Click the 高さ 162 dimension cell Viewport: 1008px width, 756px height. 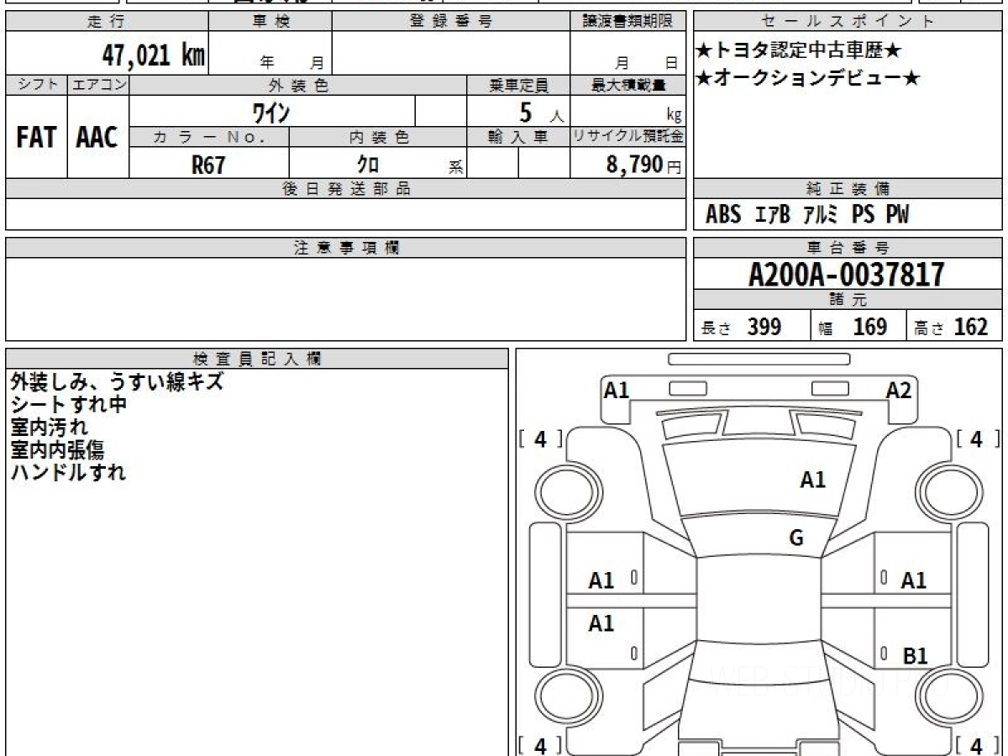[954, 327]
